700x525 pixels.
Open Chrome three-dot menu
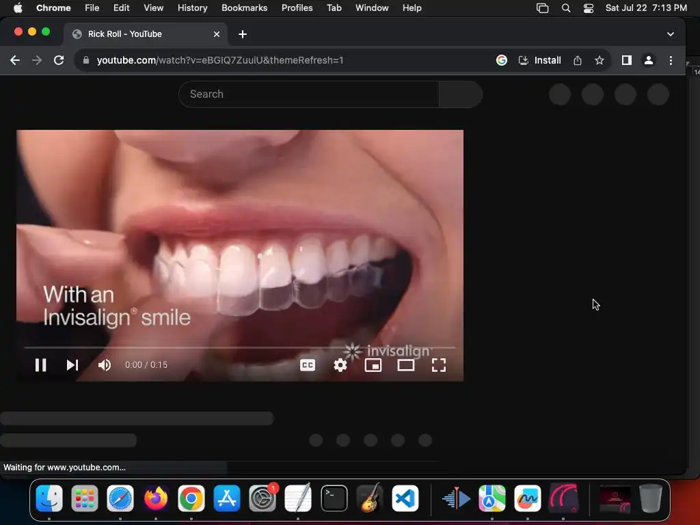[x=671, y=60]
